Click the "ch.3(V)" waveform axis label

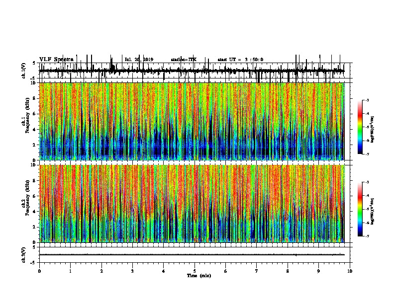24,255
